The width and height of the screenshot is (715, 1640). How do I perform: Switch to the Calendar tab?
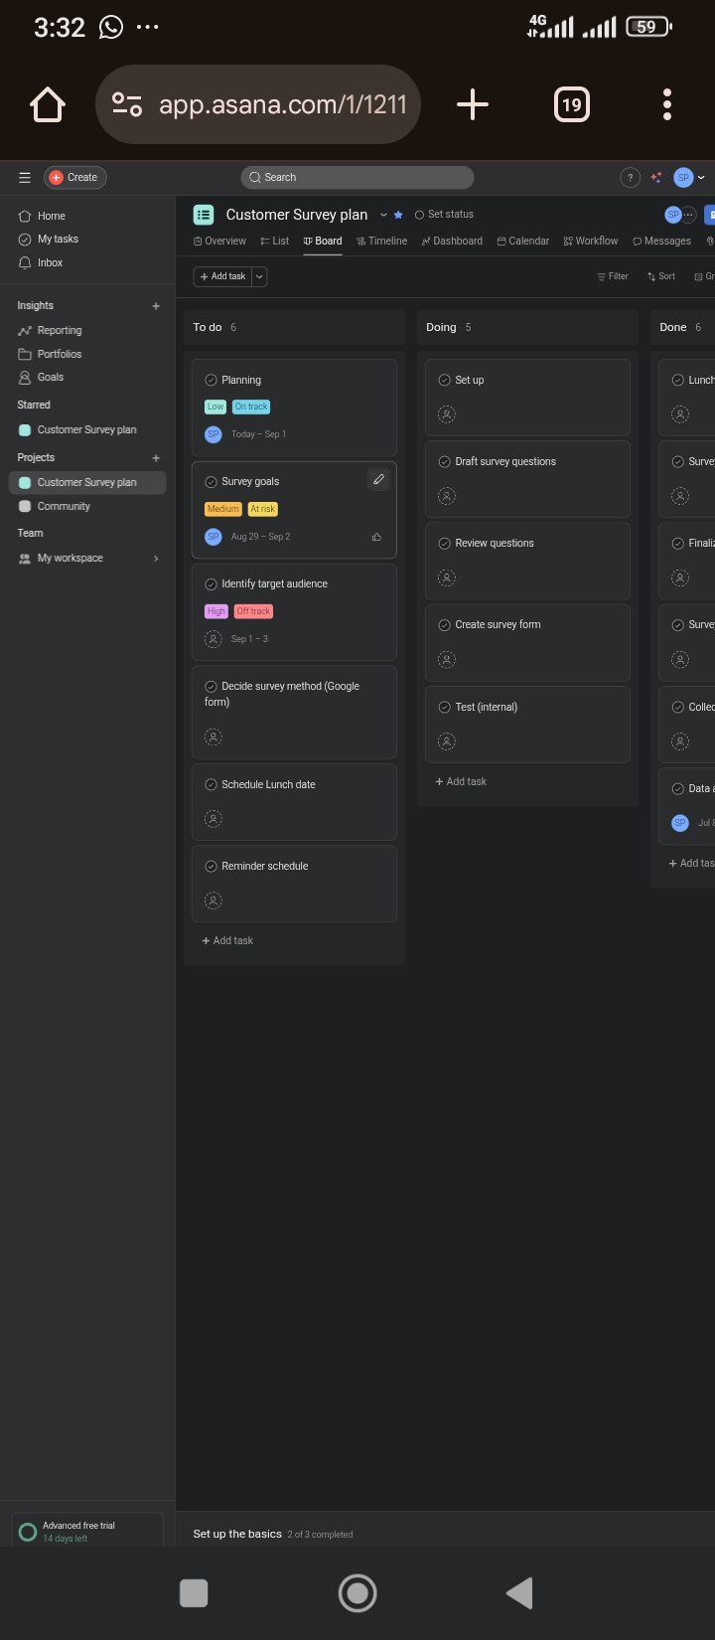pos(522,241)
